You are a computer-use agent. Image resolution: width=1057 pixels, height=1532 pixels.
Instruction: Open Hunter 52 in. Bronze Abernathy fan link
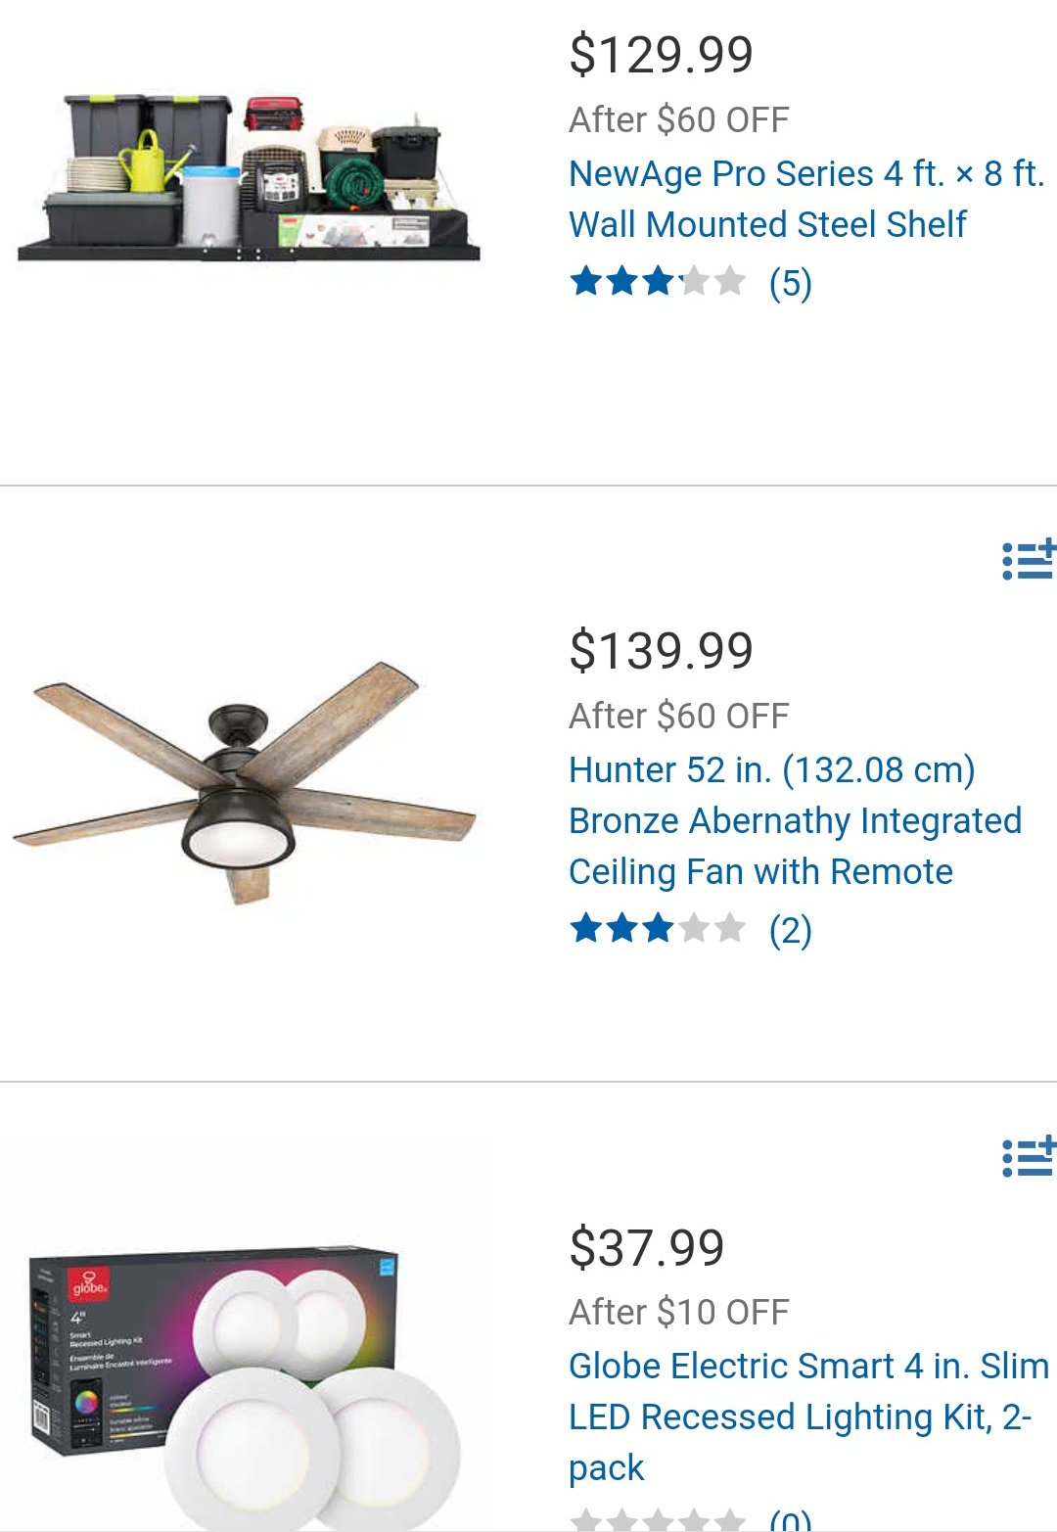tap(795, 820)
